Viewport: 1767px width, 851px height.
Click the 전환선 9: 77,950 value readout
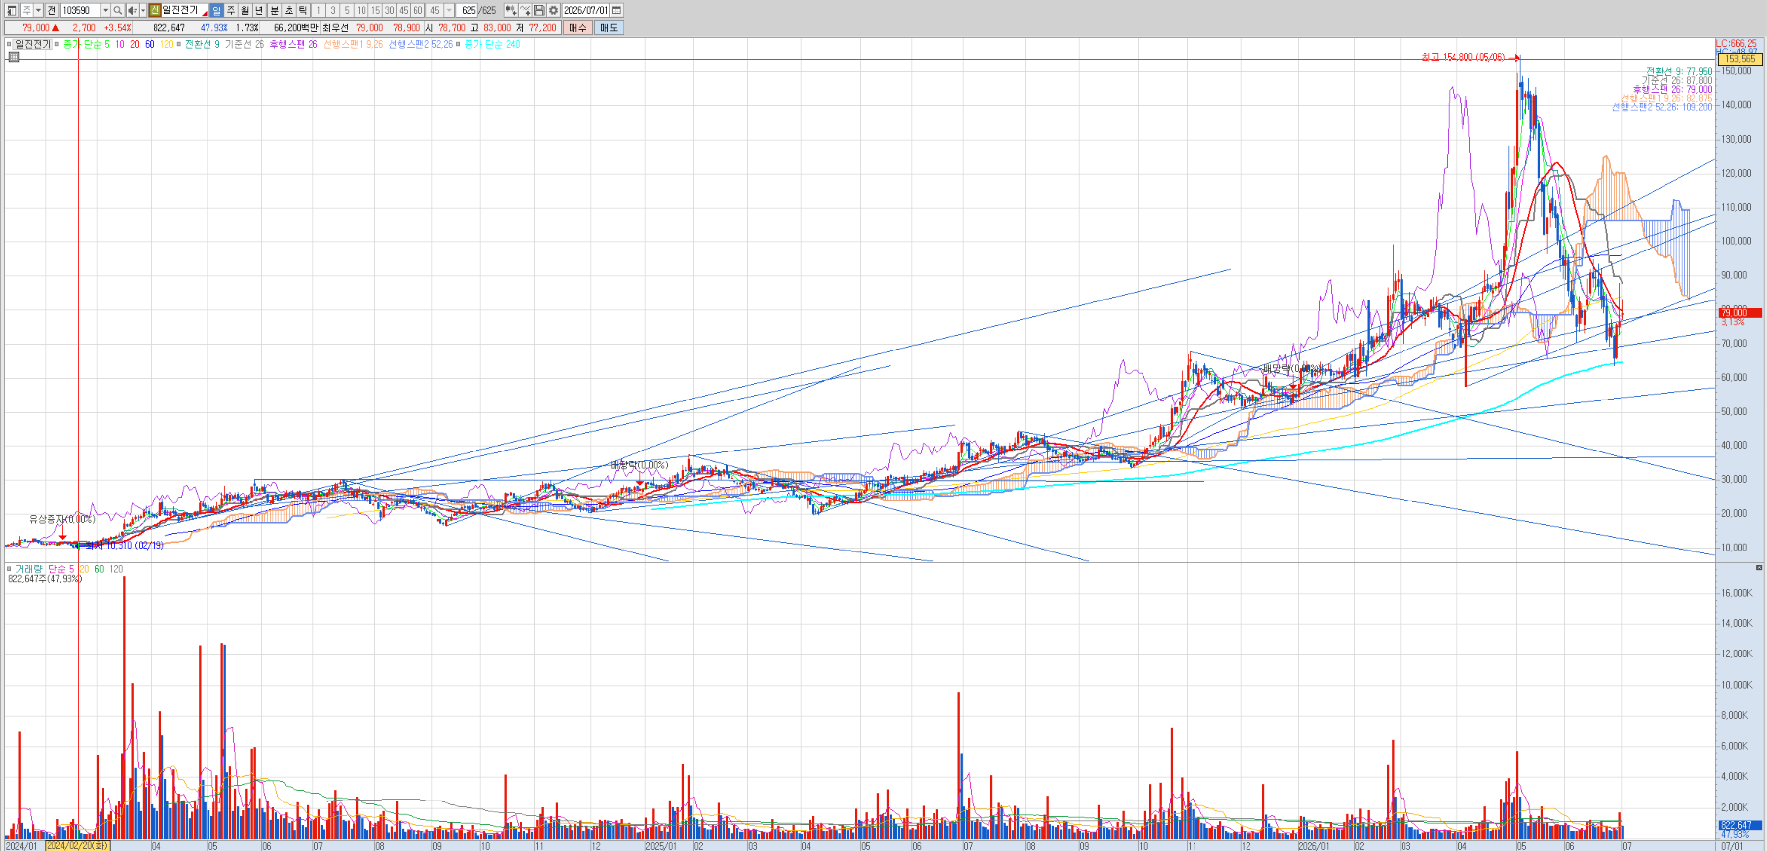click(x=1678, y=71)
